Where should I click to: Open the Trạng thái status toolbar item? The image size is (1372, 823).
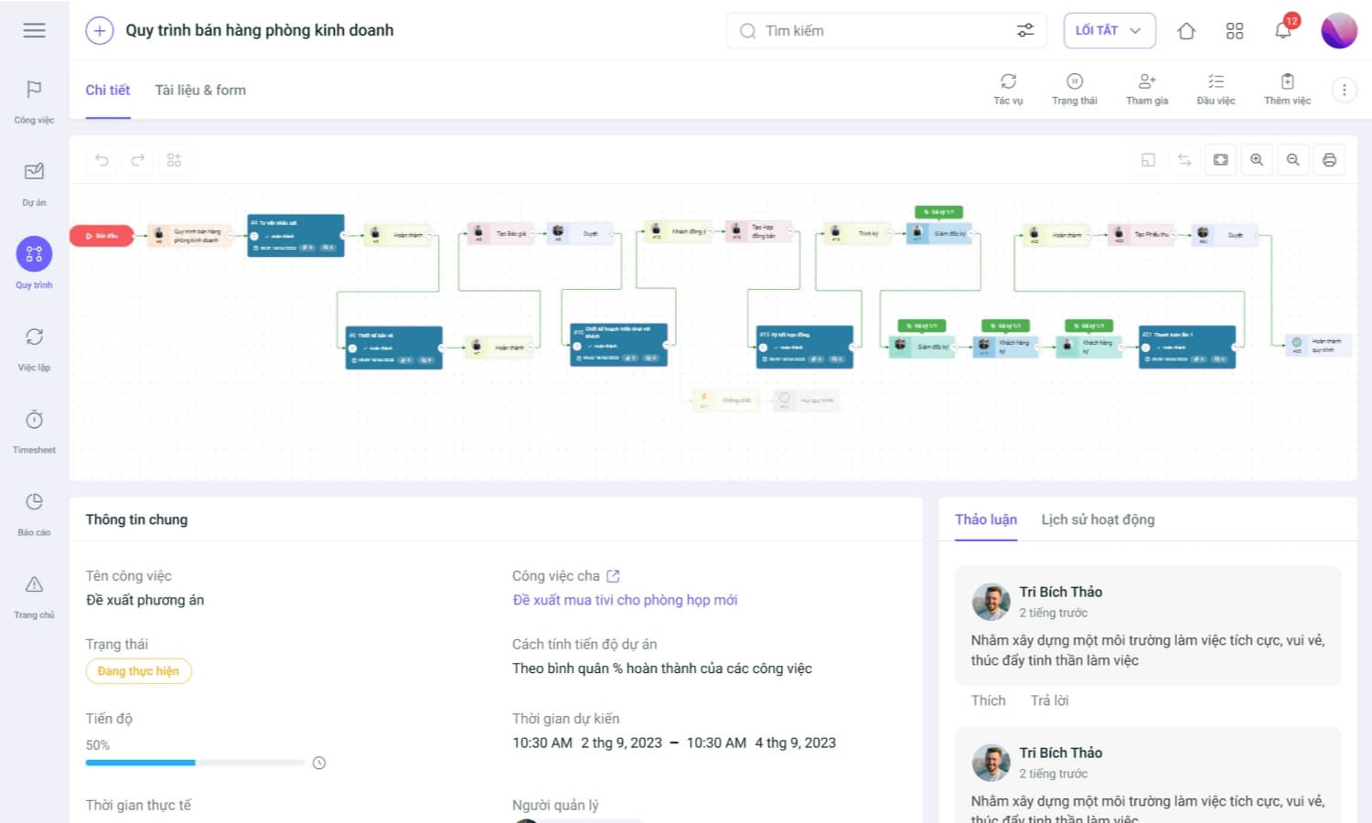point(1074,89)
